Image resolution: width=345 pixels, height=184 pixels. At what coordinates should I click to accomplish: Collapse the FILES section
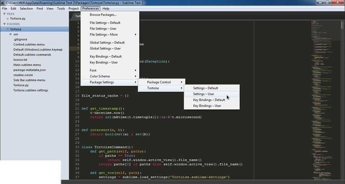point(4,14)
